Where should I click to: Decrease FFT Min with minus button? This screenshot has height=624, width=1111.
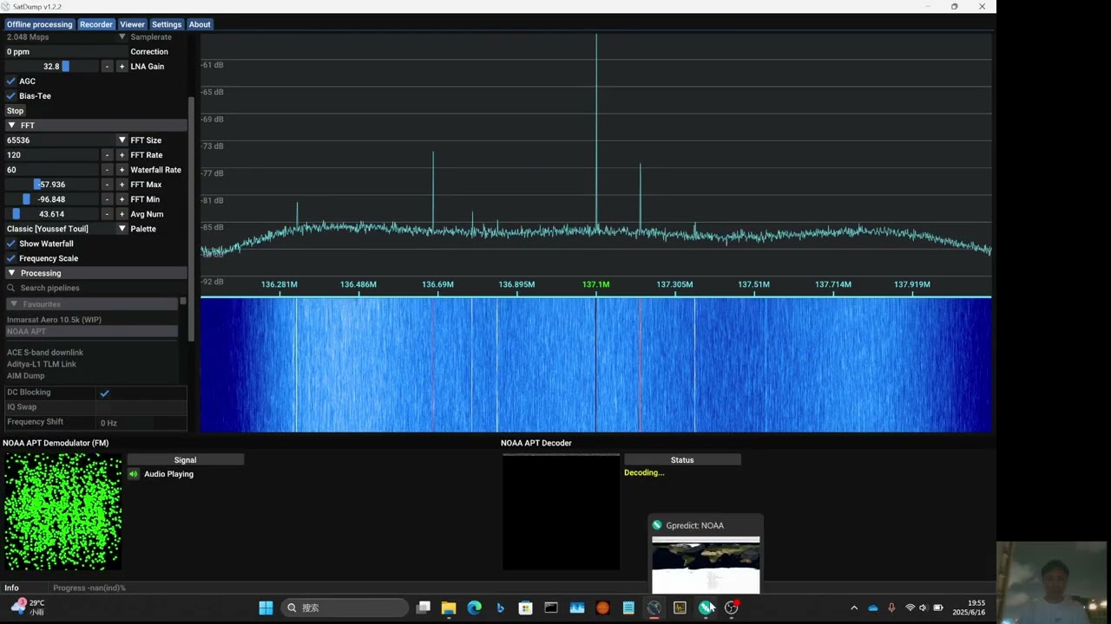pos(108,199)
